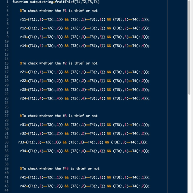Place cursor on the r24 assignment line

click(85, 98)
